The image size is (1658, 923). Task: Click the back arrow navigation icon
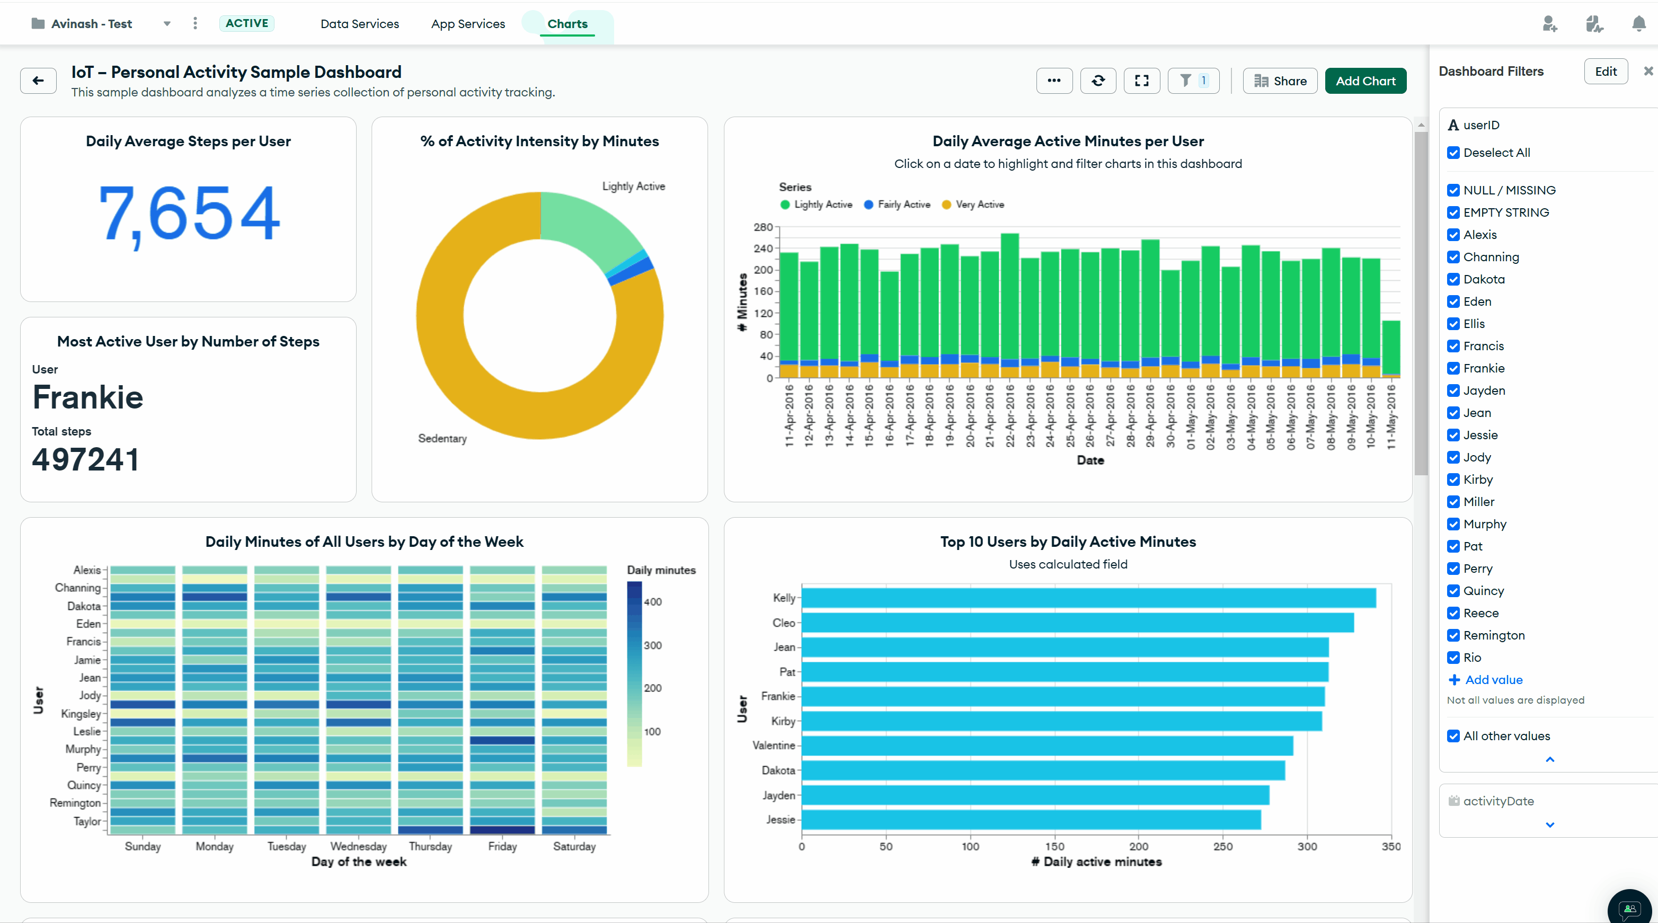coord(38,79)
